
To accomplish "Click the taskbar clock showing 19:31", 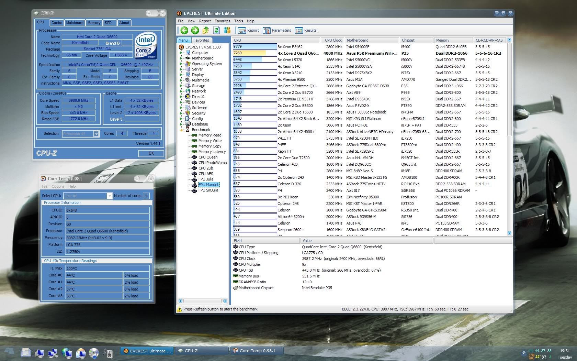I will (x=565, y=351).
